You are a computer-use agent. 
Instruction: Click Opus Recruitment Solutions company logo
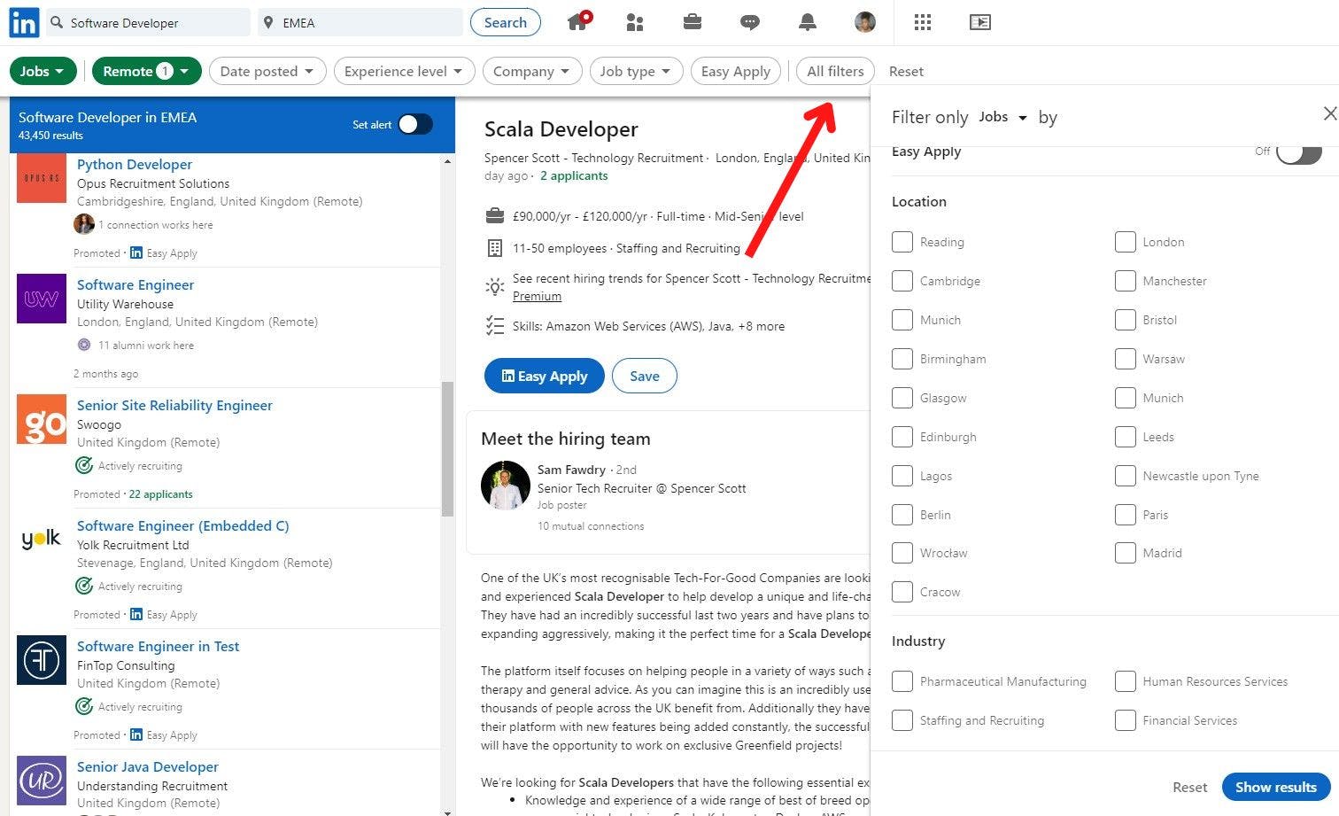[x=42, y=178]
